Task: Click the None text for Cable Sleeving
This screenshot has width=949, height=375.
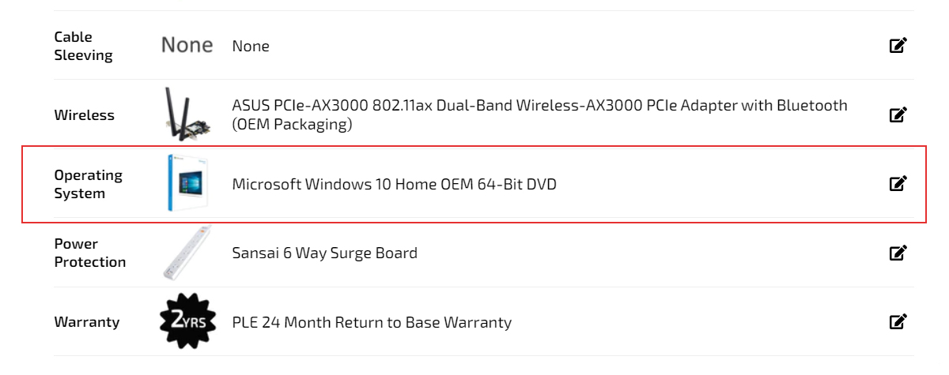Action: coord(251,47)
